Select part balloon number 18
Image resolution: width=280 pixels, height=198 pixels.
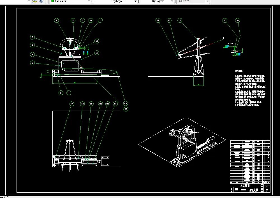pyautogui.click(x=237, y=20)
